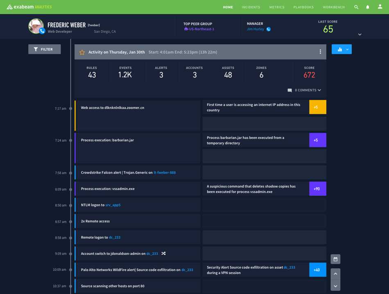This screenshot has height=294, width=389.
Task: Expand the user header details chevron
Action: 360,34
